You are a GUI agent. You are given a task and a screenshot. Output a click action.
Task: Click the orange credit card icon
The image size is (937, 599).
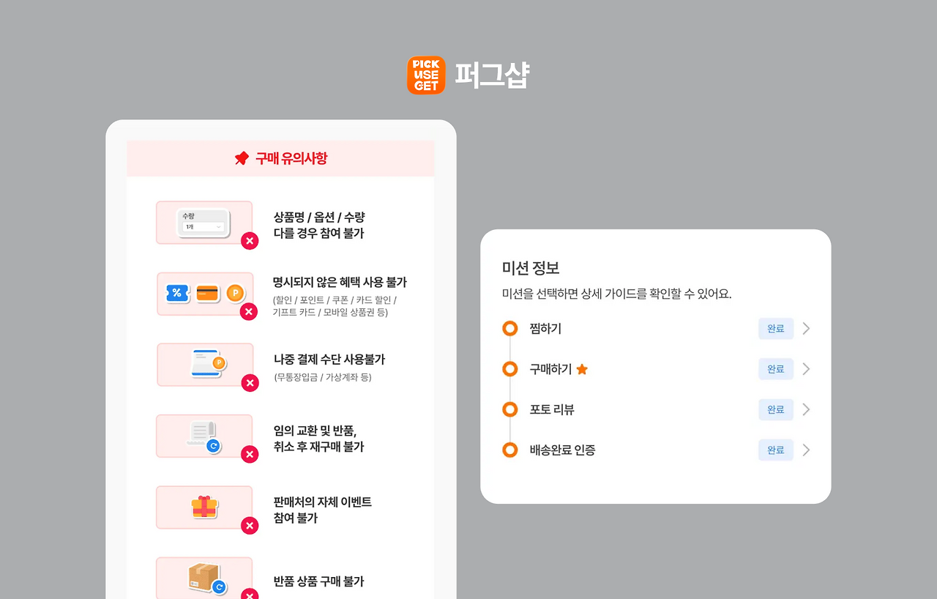pos(208,294)
